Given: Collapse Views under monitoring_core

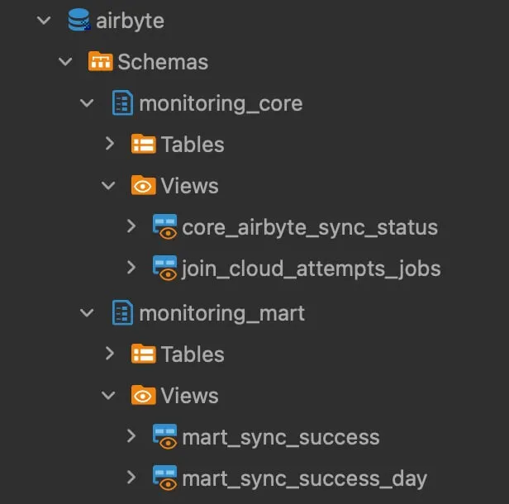Looking at the screenshot, I should tap(108, 185).
